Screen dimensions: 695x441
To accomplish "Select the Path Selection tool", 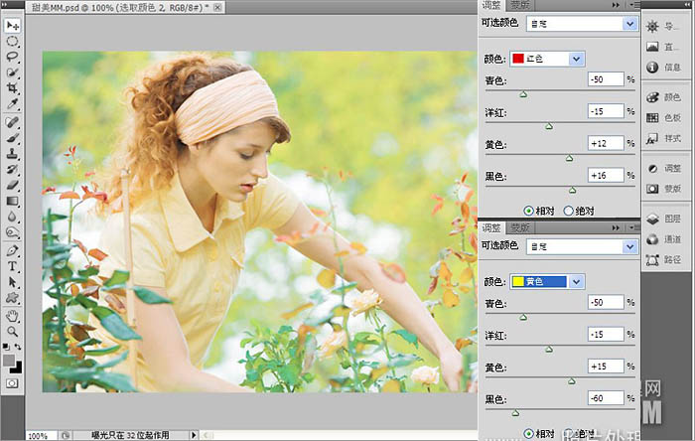I will click(x=12, y=282).
